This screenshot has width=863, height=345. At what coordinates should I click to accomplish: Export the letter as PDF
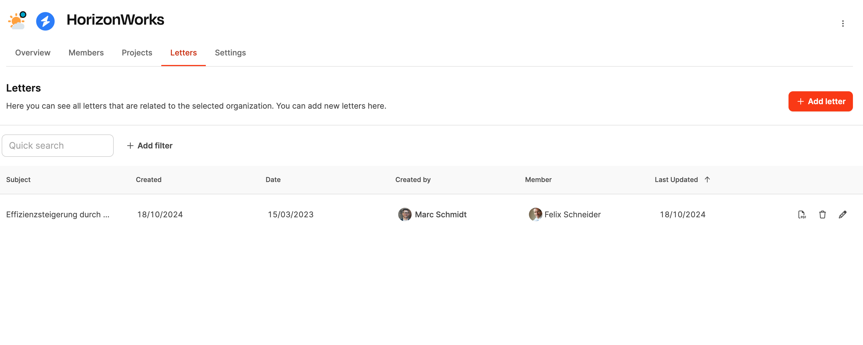(x=802, y=215)
